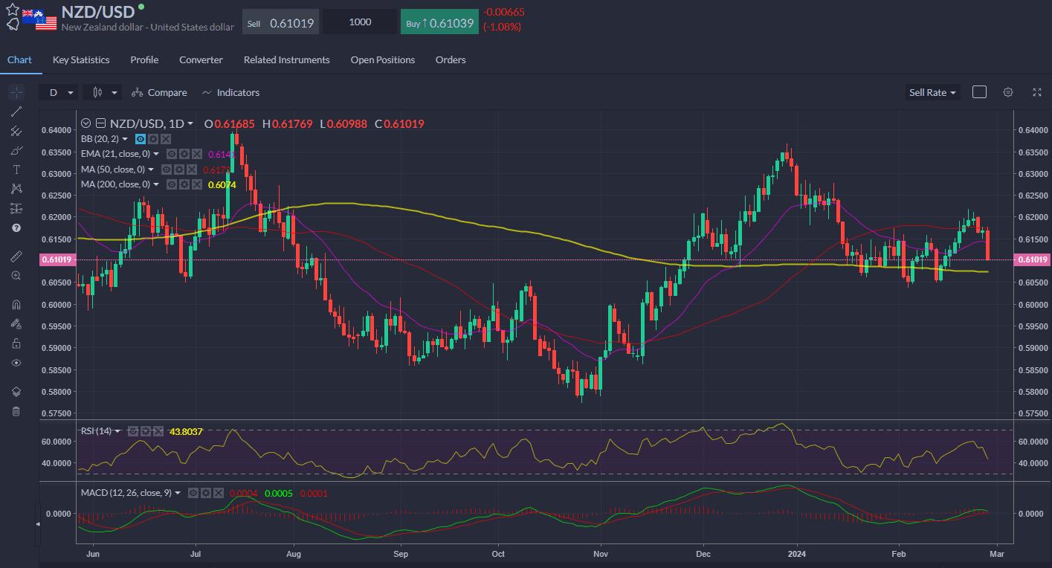Open the Compare symbols button

pos(159,92)
